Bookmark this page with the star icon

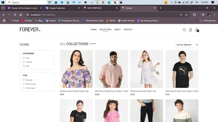click(187, 15)
